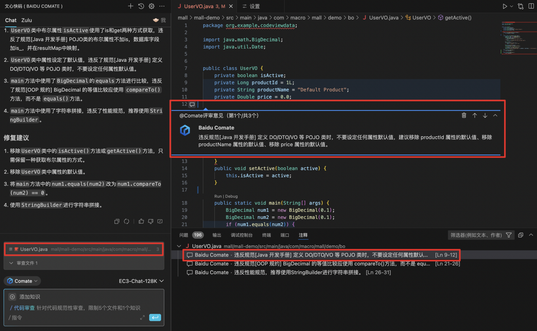Open the more options ellipsis in Comate panel
The width and height of the screenshot is (537, 331).
pyautogui.click(x=162, y=6)
